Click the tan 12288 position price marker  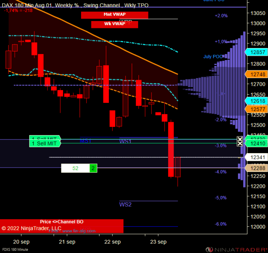click(x=256, y=168)
